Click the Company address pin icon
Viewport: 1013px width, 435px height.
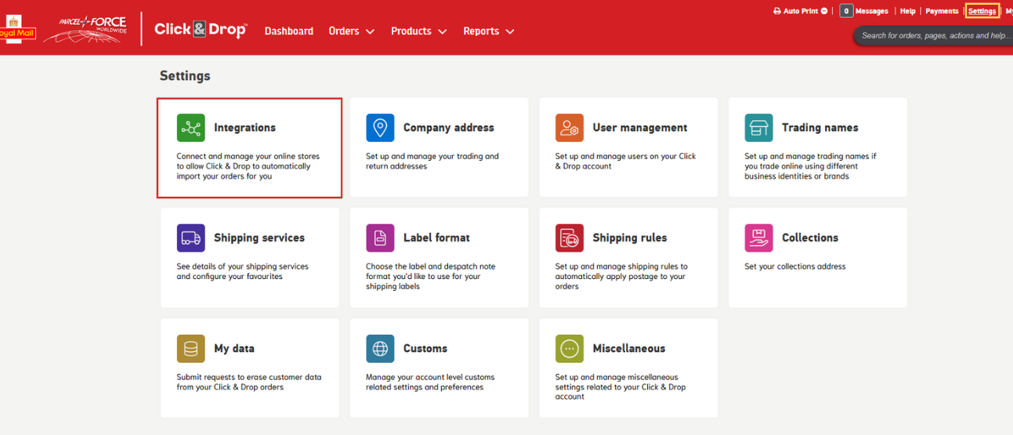click(380, 128)
